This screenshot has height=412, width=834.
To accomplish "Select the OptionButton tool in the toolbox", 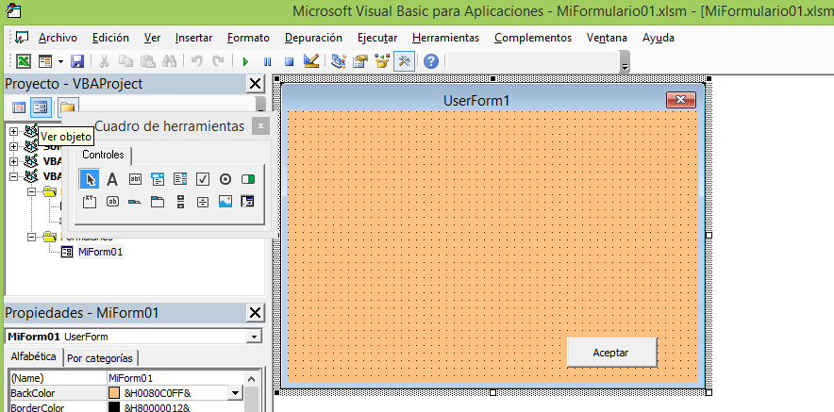I will tap(225, 179).
